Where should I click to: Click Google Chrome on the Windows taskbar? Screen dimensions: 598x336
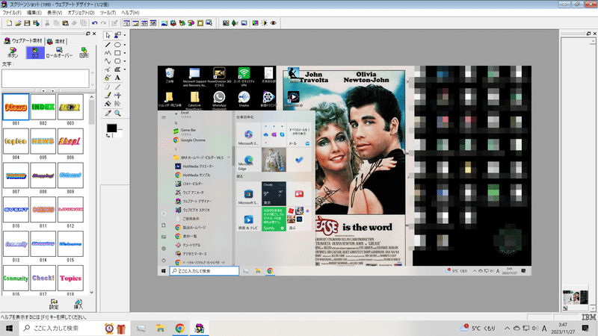[180, 328]
